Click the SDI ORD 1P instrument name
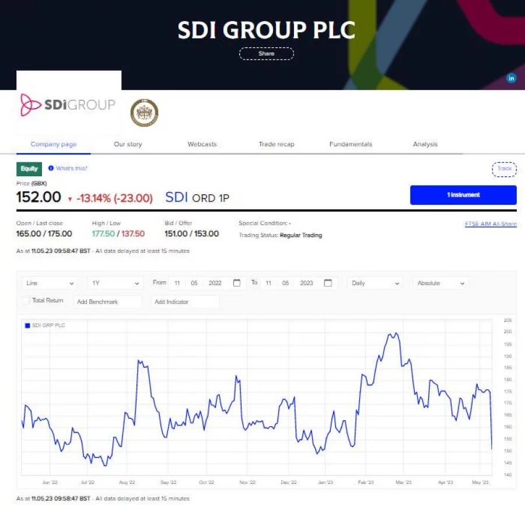The image size is (525, 505). point(197,198)
